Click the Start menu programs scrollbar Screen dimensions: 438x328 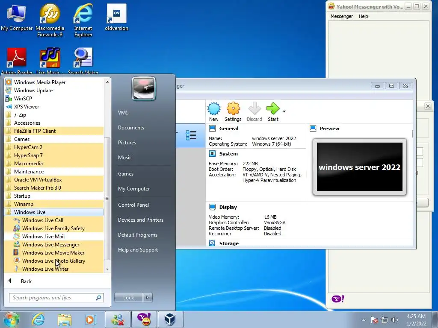click(x=107, y=199)
